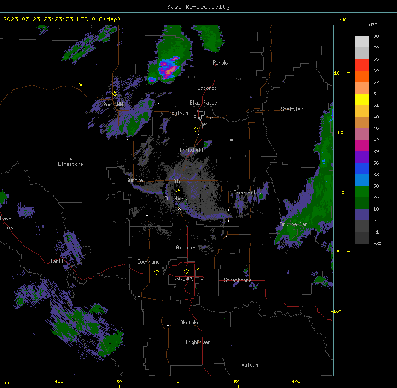Click the yellow diamond marker above Calgary label
Viewport: 397px width, 388px height.
(187, 271)
